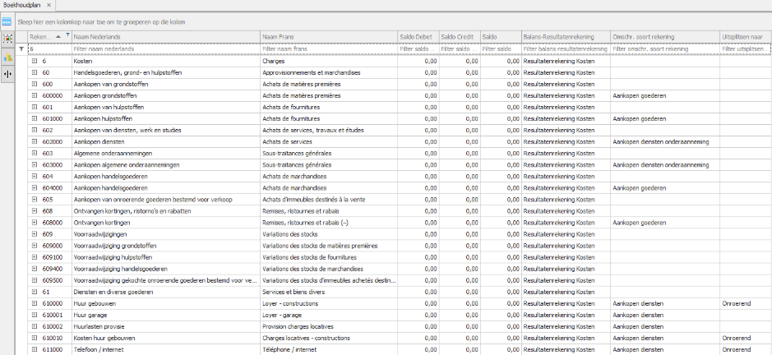Click the Filter saldo debet field

click(418, 49)
